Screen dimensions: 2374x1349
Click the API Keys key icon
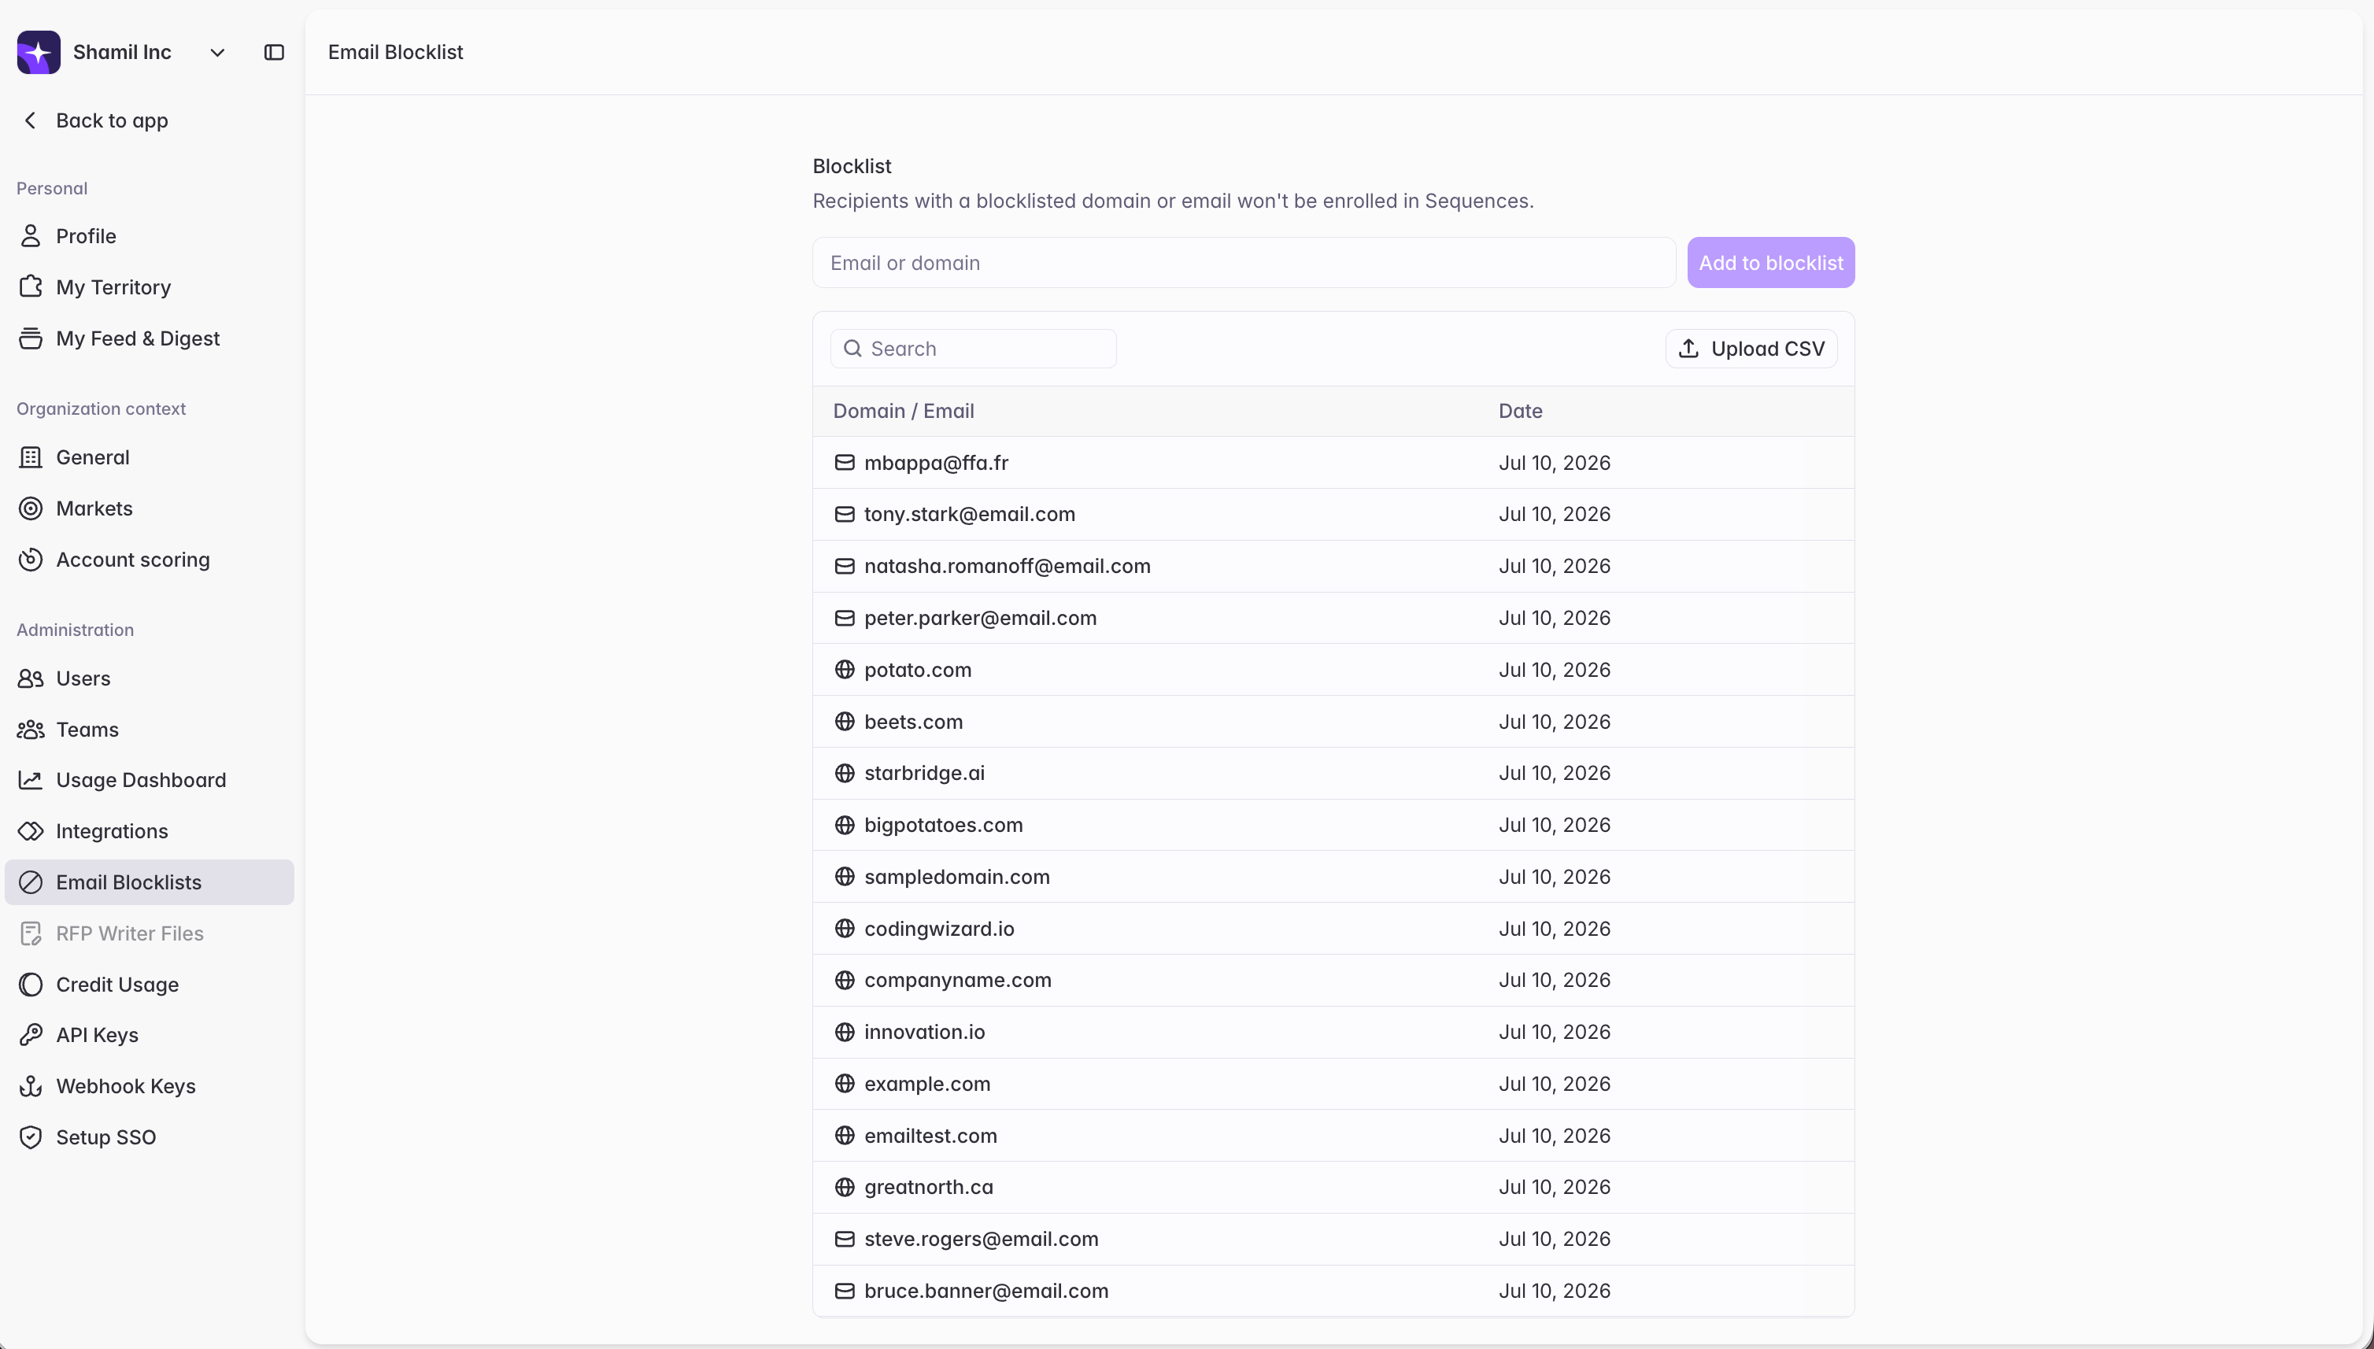click(x=31, y=1035)
